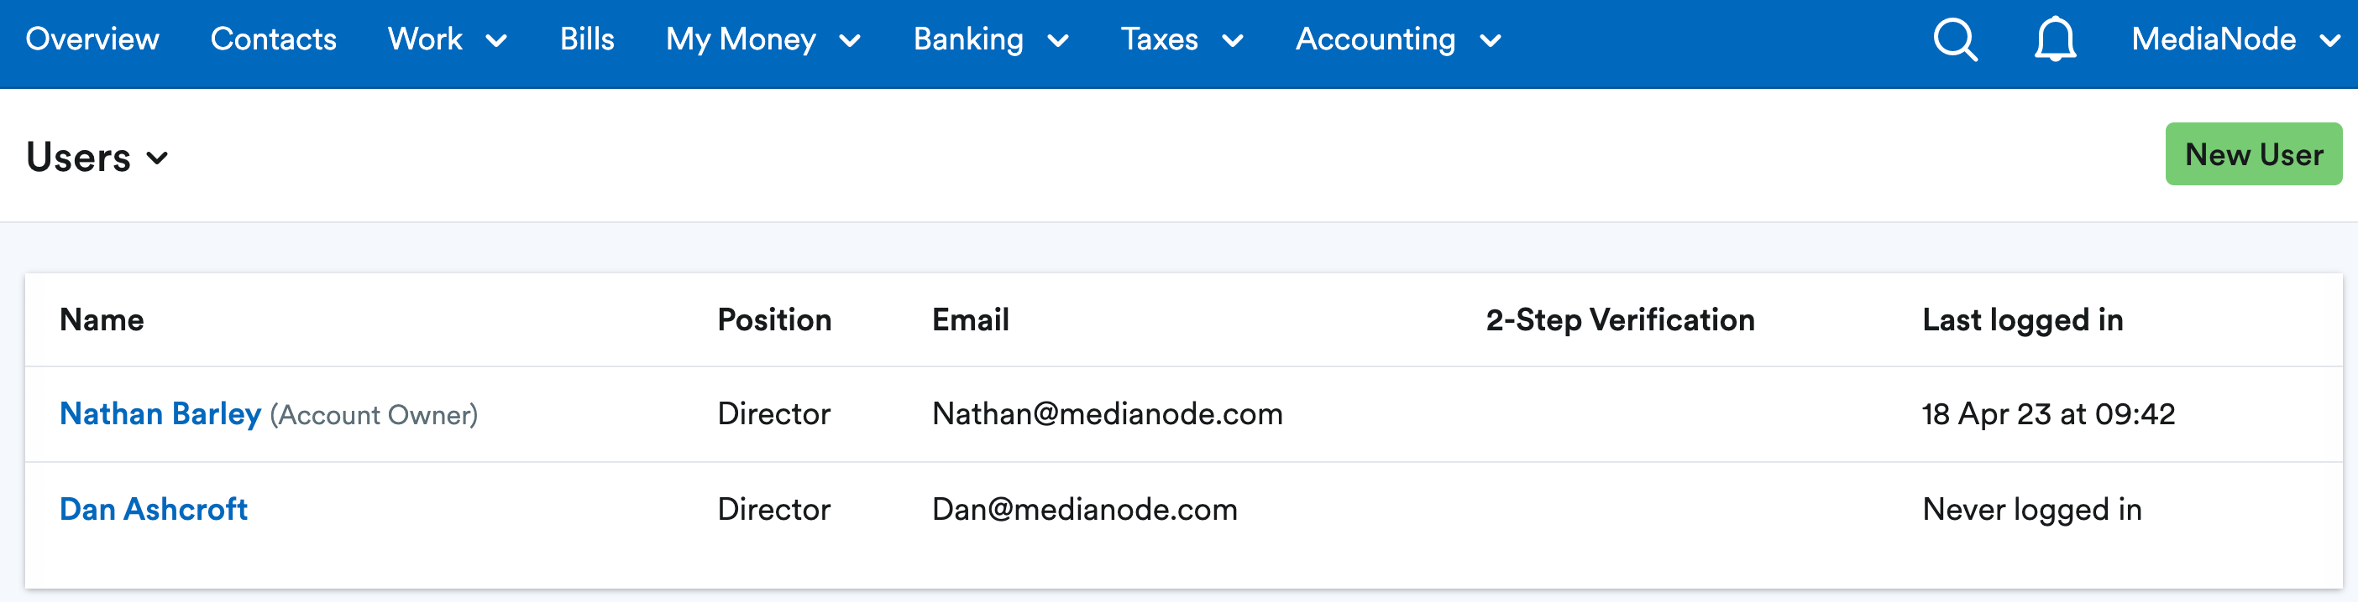
Task: Select the Position column header
Action: click(x=774, y=319)
